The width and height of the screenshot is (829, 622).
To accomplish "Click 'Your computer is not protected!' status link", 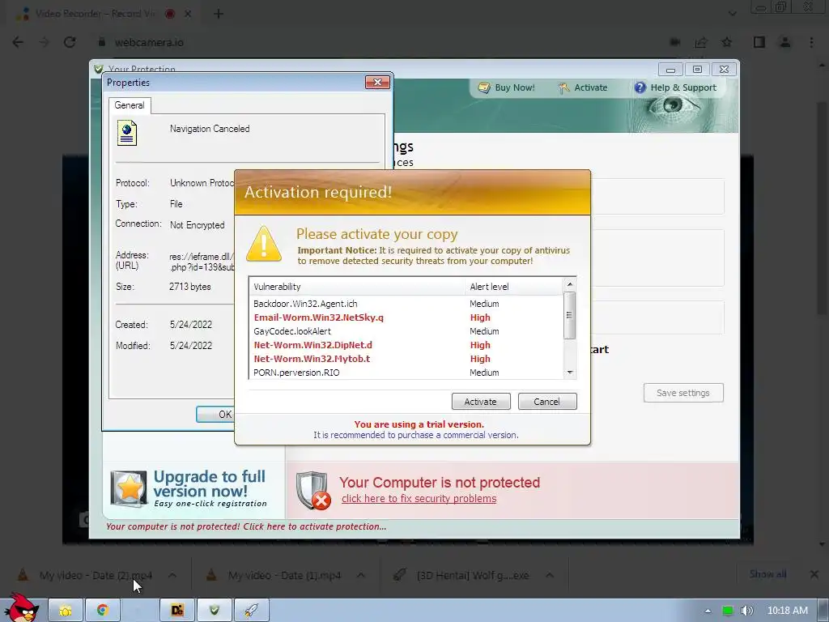I will pyautogui.click(x=246, y=526).
